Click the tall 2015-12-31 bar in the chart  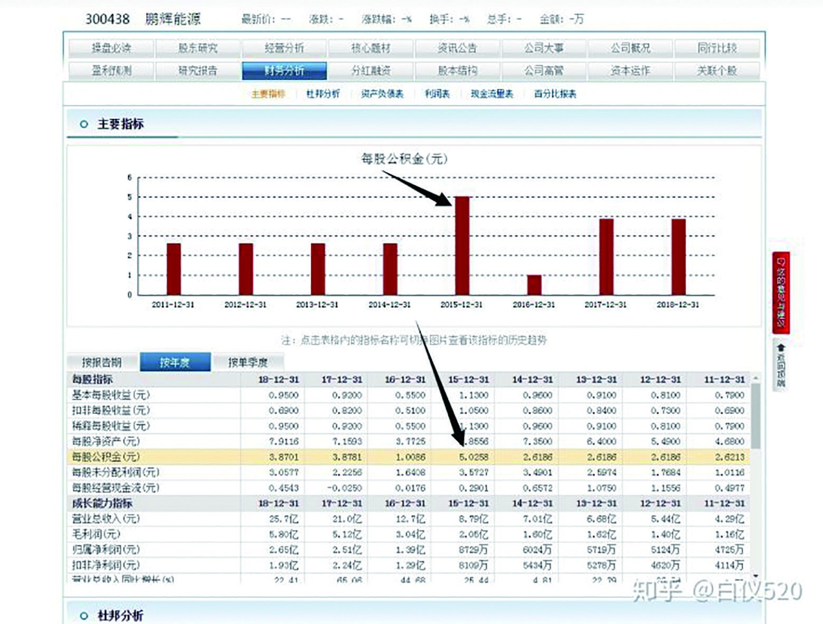click(462, 245)
